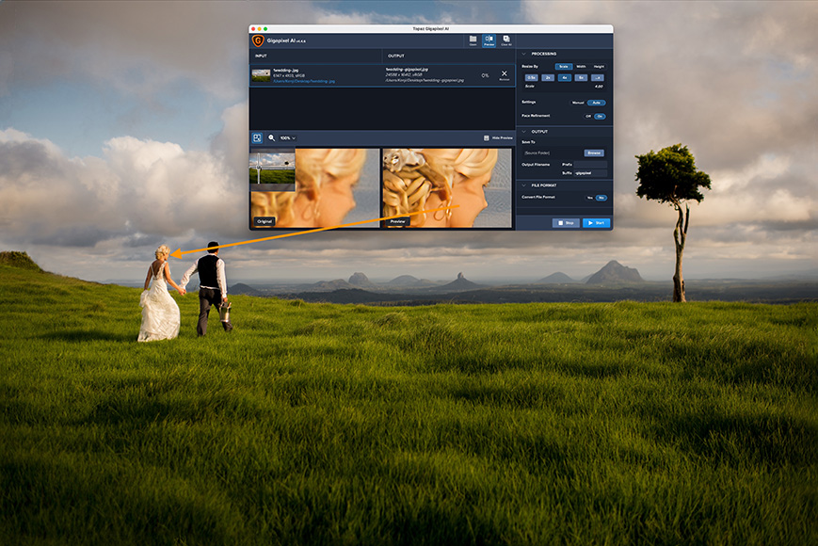Click the Open folder icon in toolbar
The height and width of the screenshot is (546, 818).
(x=473, y=40)
